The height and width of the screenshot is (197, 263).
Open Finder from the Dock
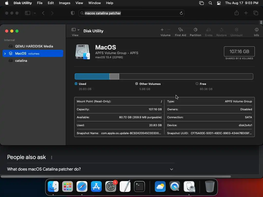point(53,186)
